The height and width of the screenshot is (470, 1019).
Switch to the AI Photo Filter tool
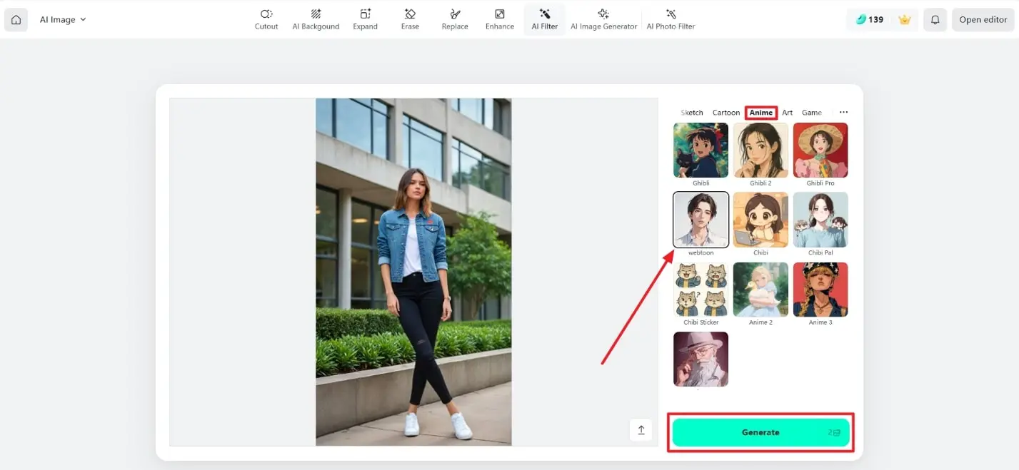pyautogui.click(x=670, y=19)
